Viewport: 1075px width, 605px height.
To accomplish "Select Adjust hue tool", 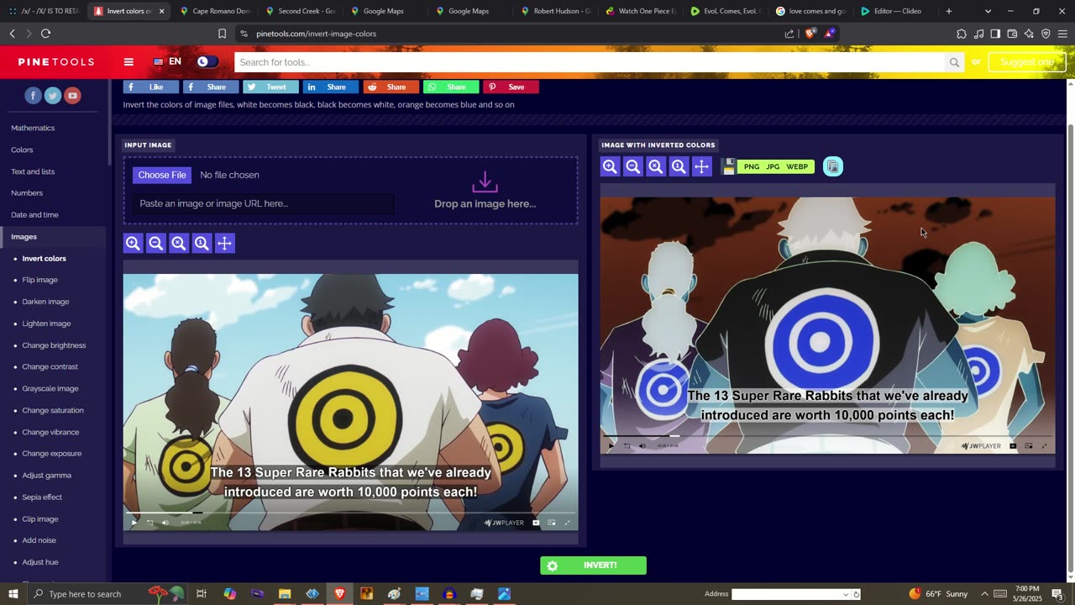I will [x=40, y=562].
